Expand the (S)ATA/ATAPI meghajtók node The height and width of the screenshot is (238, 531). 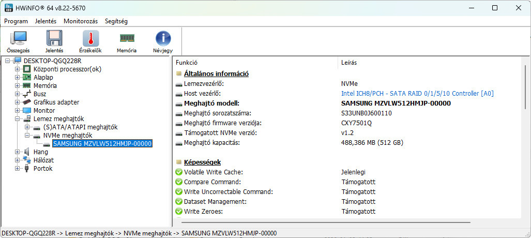pos(28,127)
